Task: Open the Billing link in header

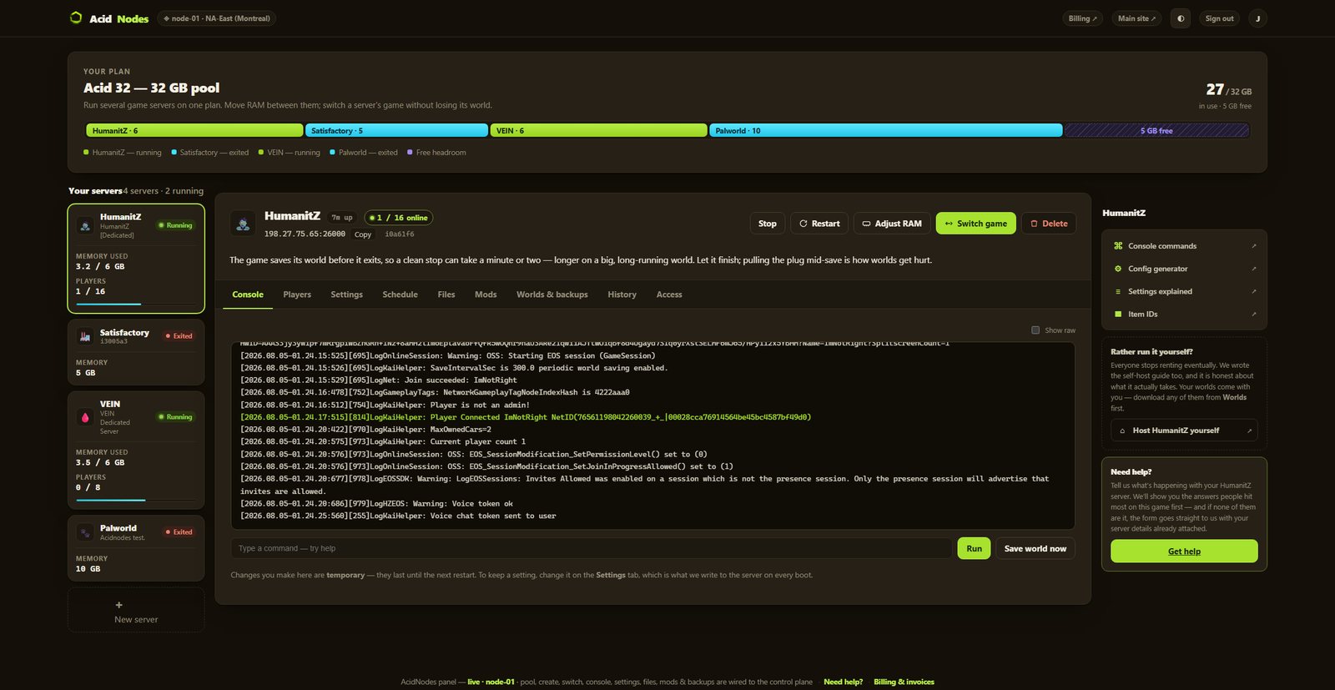Action: pos(1083,18)
